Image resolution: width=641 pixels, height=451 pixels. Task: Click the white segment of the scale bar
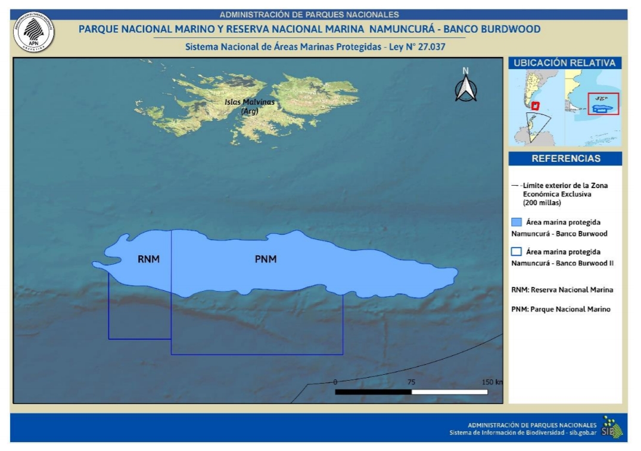[449, 392]
